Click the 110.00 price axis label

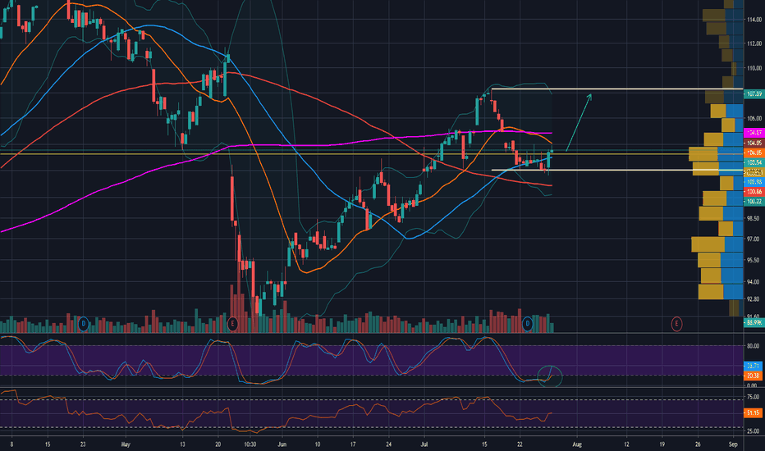(754, 68)
